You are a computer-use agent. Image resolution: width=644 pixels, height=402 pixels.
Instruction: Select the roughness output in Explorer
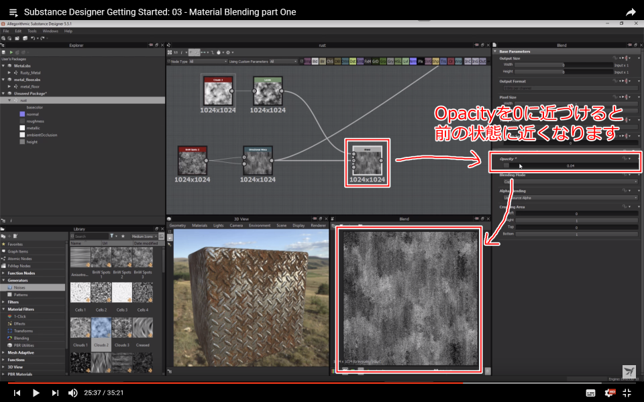[36, 121]
